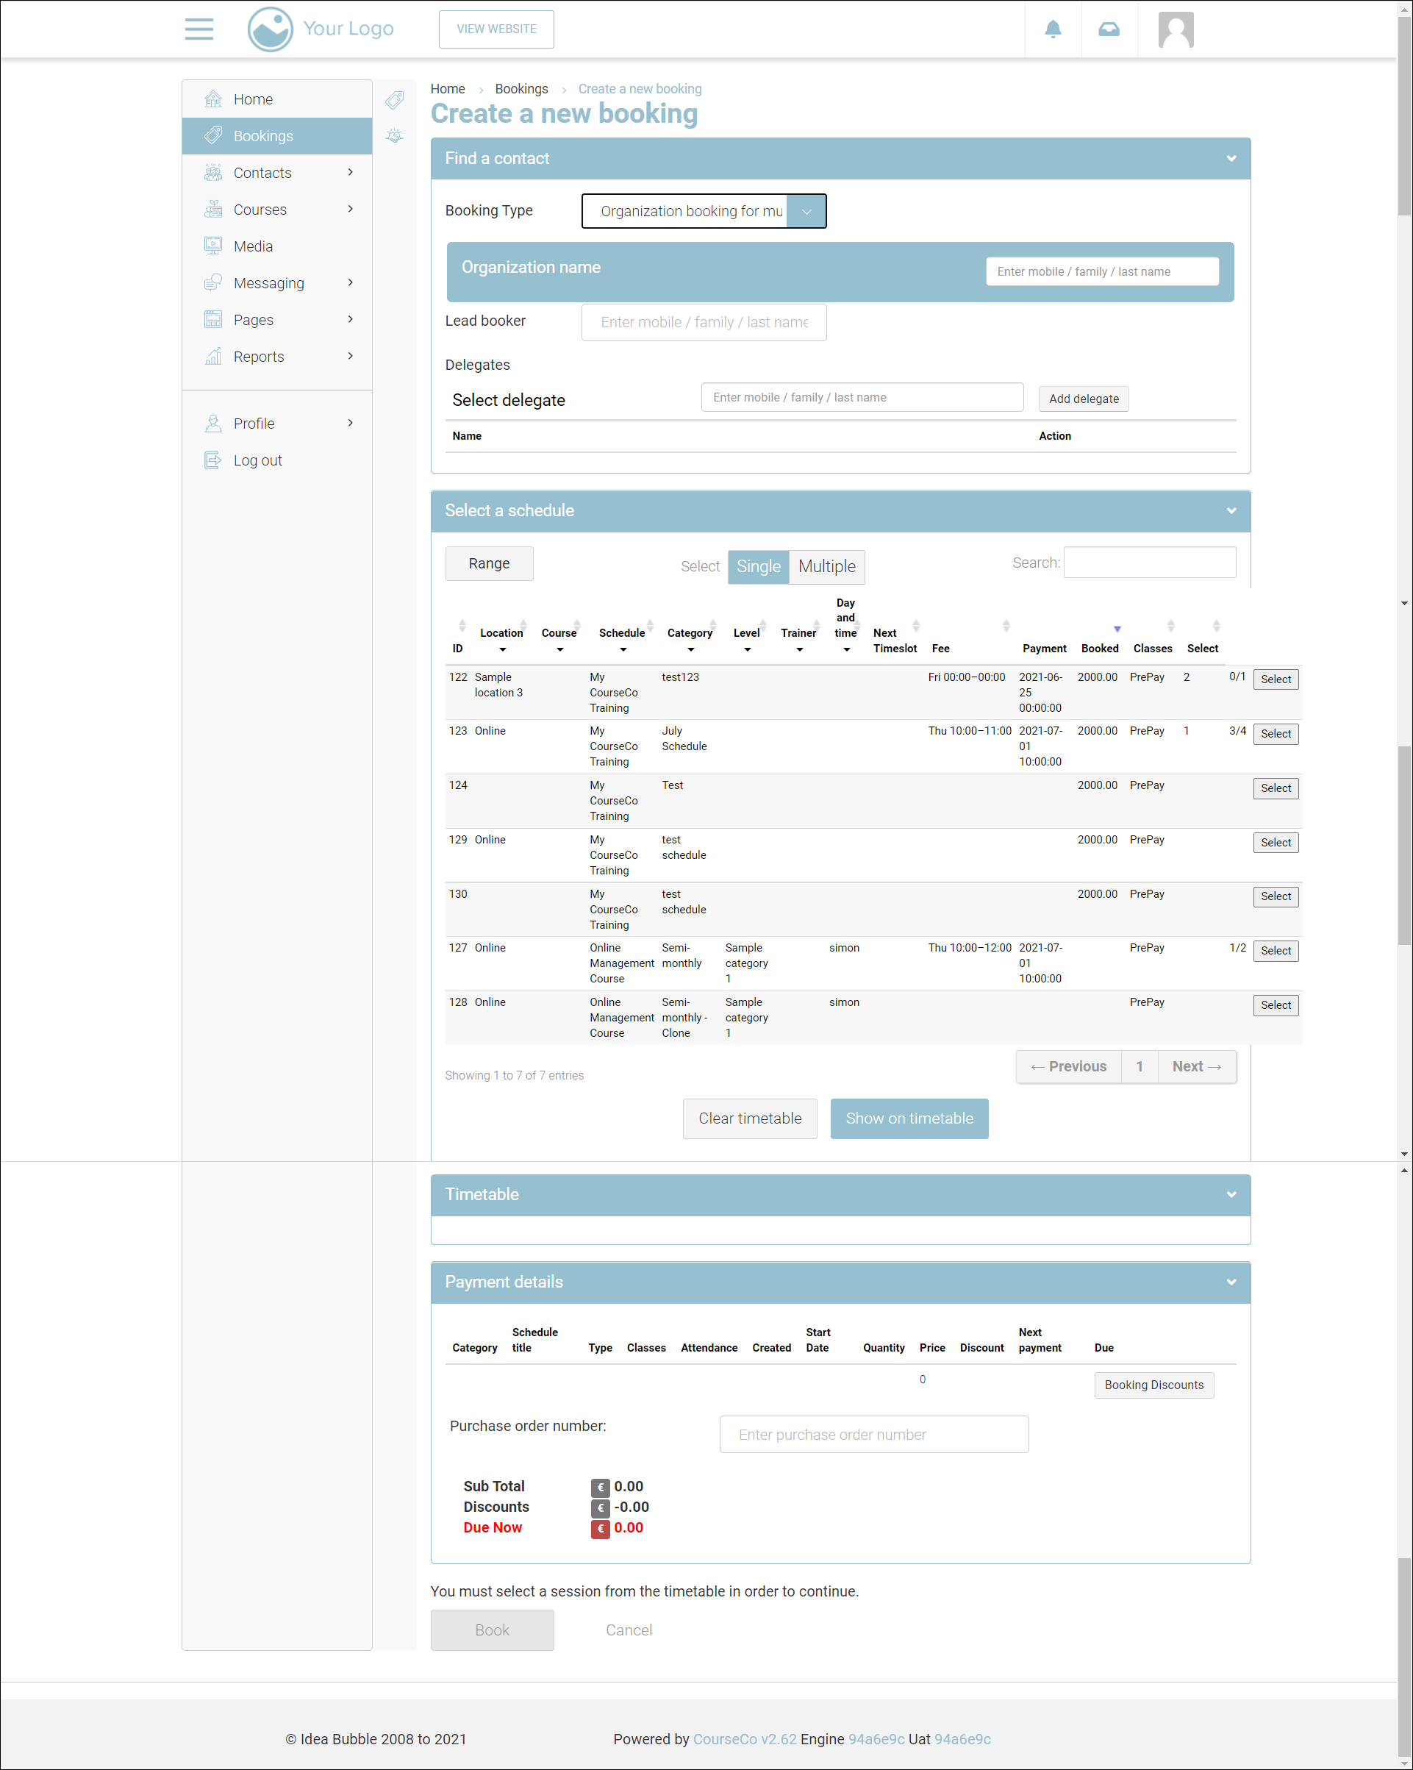
Task: Expand the Courses sidebar submenu
Action: tap(351, 210)
